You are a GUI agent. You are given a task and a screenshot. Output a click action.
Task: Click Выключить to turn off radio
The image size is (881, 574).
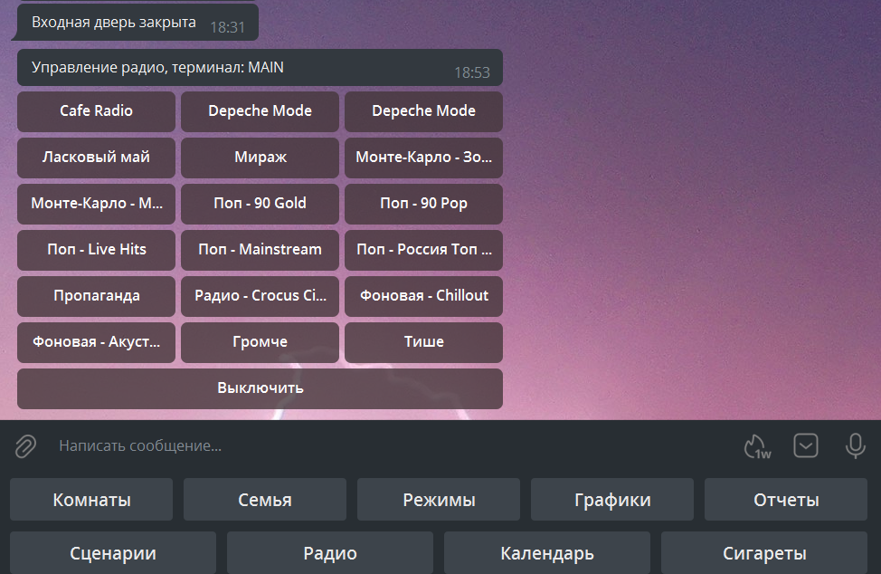tap(261, 388)
